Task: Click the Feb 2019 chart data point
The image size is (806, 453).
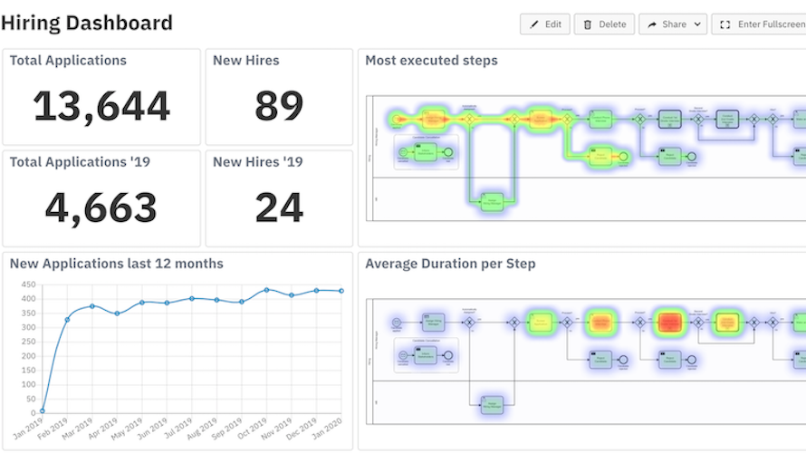Action: 67,320
